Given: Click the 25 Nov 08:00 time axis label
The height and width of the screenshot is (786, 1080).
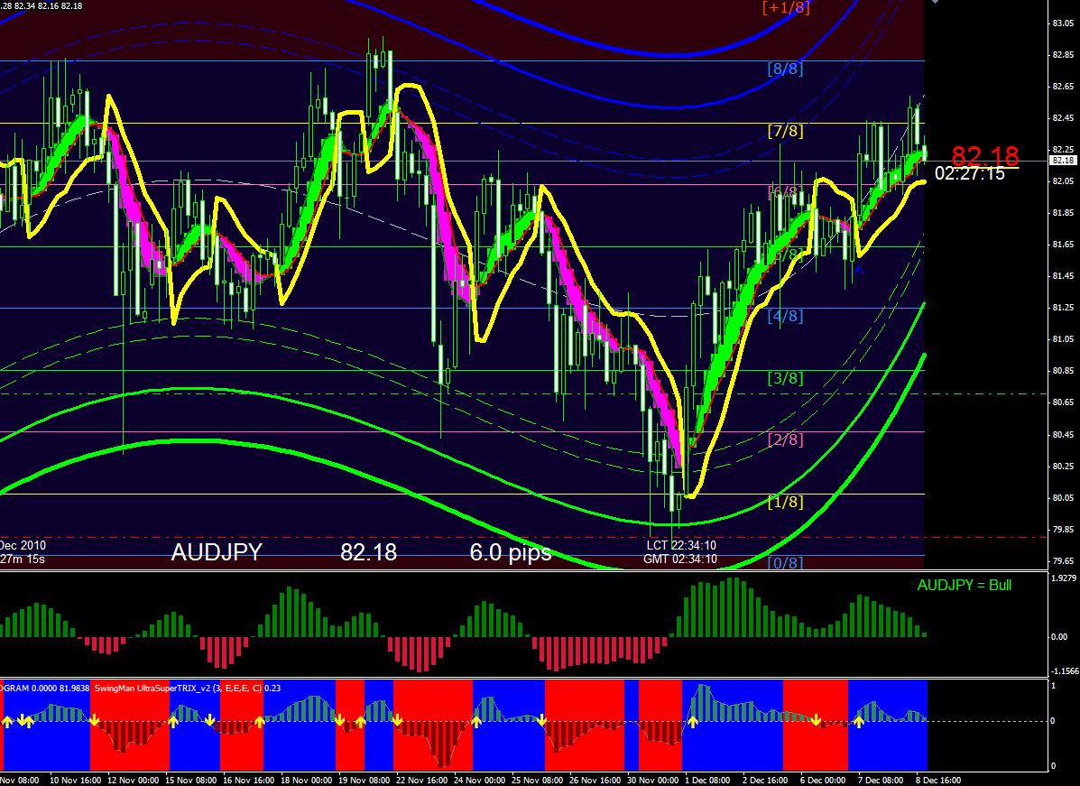Looking at the screenshot, I should [537, 781].
